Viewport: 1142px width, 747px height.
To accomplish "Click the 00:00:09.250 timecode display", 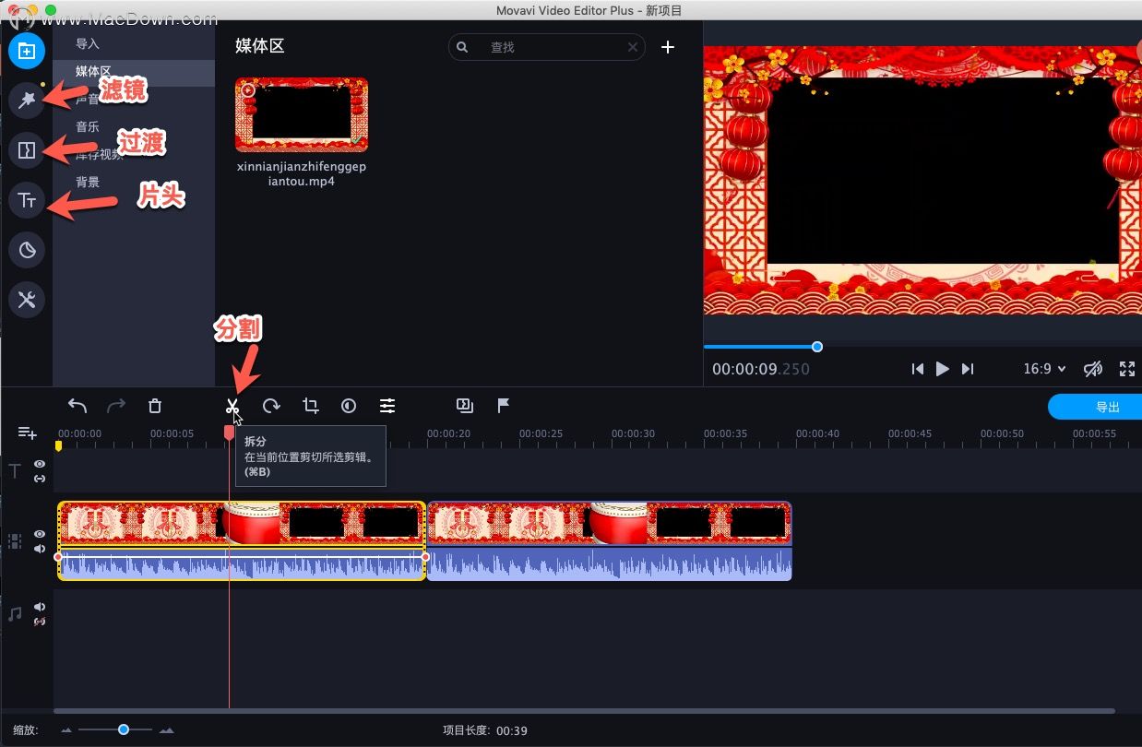I will coord(761,369).
